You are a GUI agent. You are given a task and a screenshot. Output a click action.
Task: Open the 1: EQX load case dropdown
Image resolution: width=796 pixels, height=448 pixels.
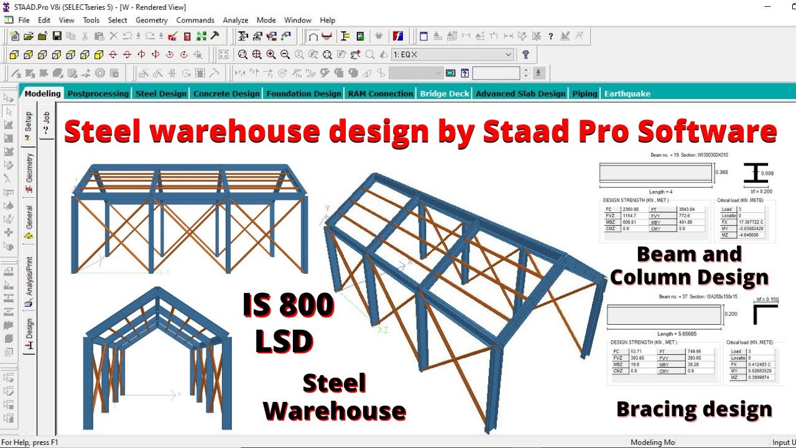click(453, 55)
